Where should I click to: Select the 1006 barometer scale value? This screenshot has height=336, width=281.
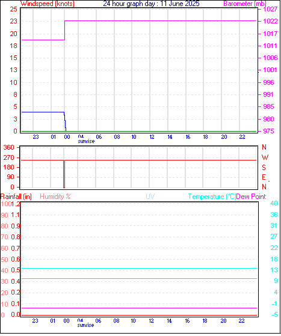tap(270, 58)
